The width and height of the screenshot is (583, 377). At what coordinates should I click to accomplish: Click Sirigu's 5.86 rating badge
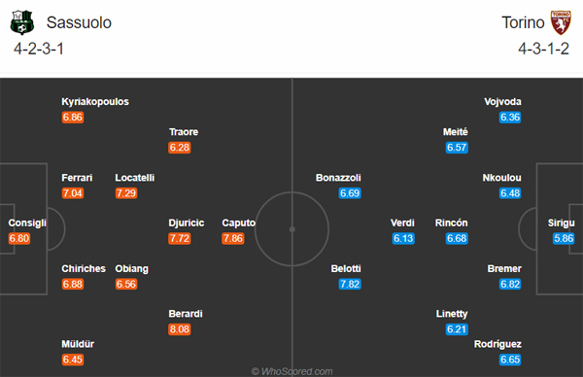tap(564, 238)
